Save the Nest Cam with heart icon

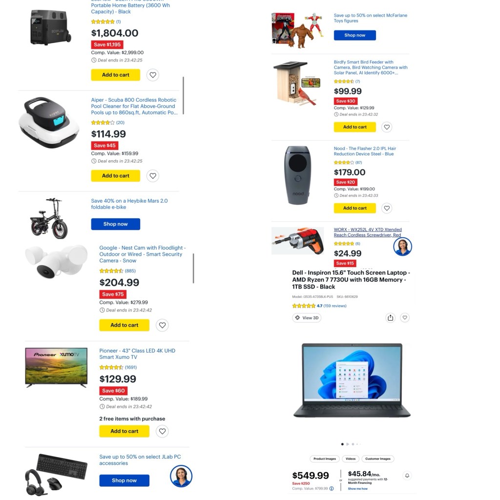[162, 325]
